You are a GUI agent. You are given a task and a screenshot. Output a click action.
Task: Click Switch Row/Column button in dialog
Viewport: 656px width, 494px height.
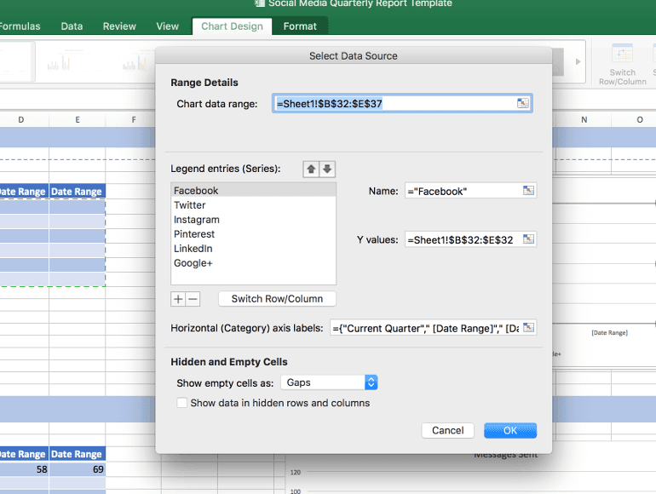[277, 299]
